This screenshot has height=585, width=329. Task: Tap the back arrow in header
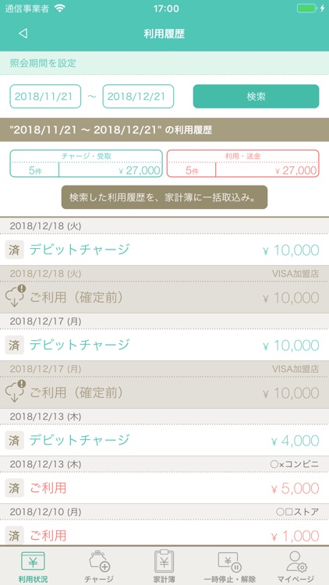[x=23, y=34]
